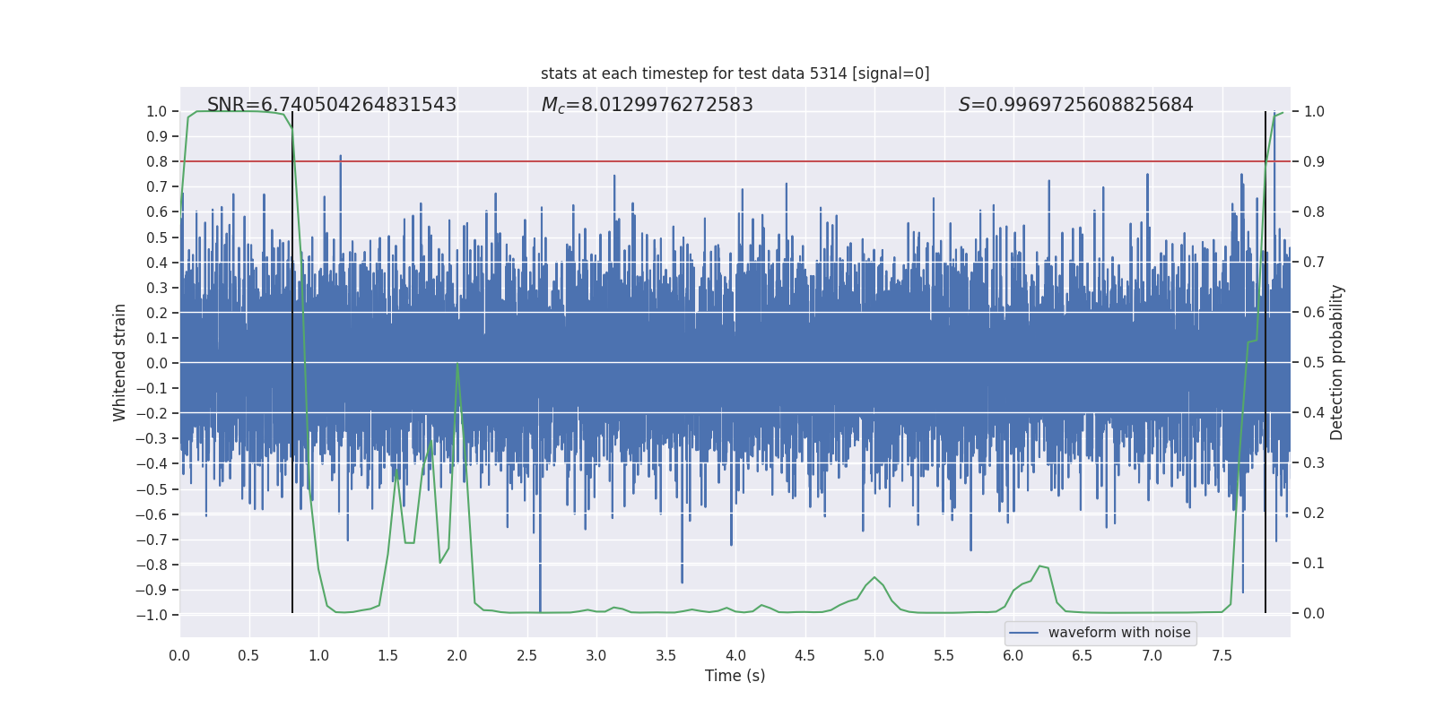This screenshot has width=1435, height=717.
Task: Click the green curve peak at 2.0 seconds
Action: click(457, 365)
